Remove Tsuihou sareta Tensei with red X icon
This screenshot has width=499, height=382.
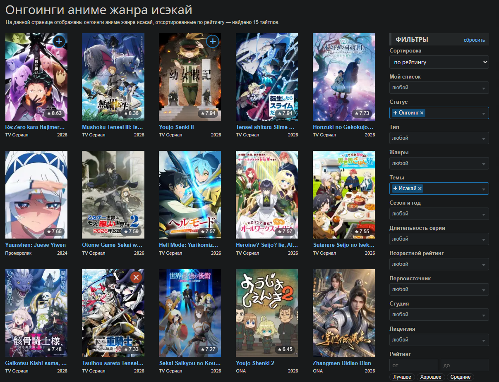[x=136, y=277]
